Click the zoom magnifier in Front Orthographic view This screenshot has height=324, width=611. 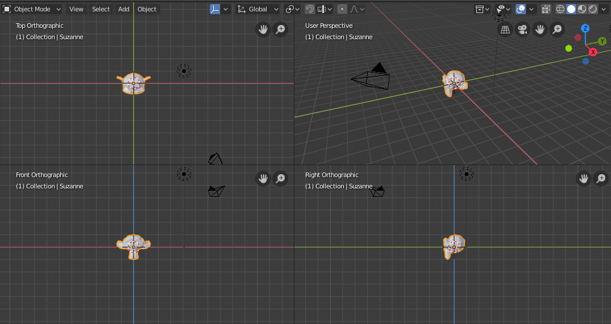280,179
